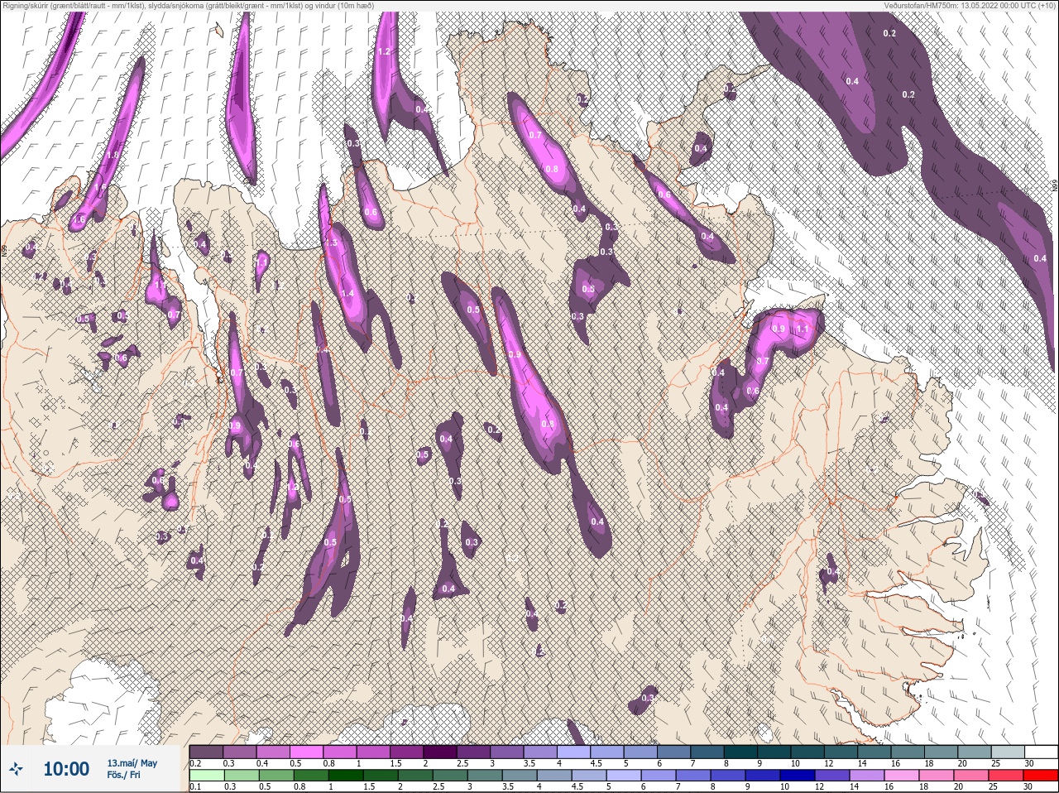Pick the 2 dark purple swatch, upper legend
The width and height of the screenshot is (1059, 793).
pos(442,752)
